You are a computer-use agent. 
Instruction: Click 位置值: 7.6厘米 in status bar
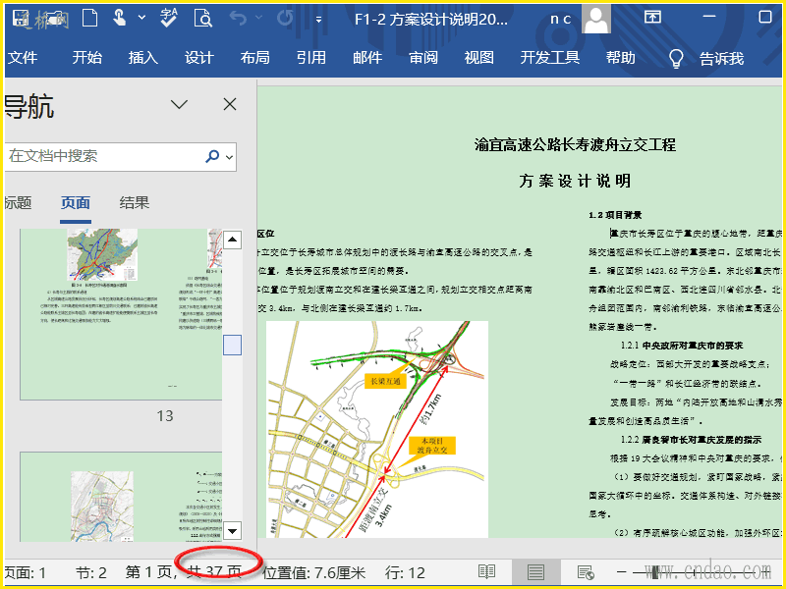point(314,572)
